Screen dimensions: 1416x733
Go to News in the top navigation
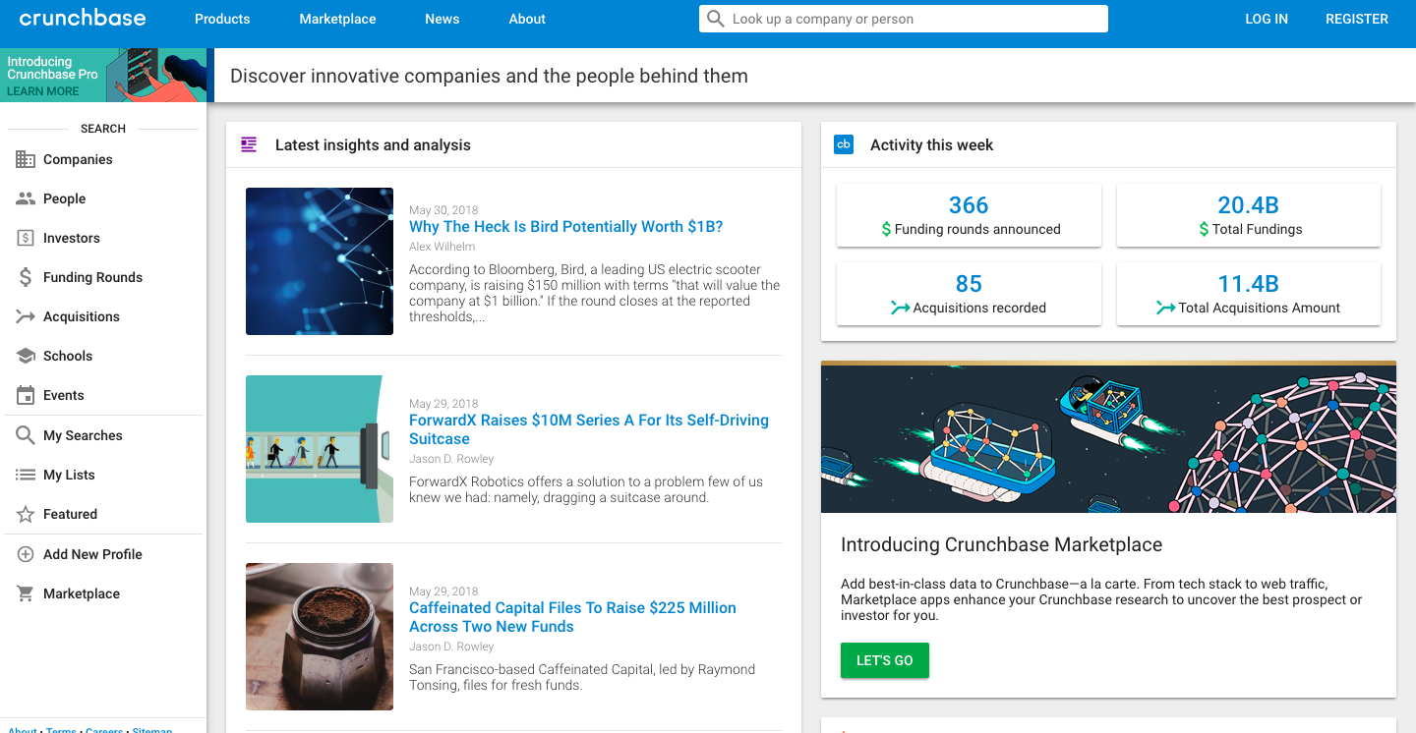pos(442,19)
